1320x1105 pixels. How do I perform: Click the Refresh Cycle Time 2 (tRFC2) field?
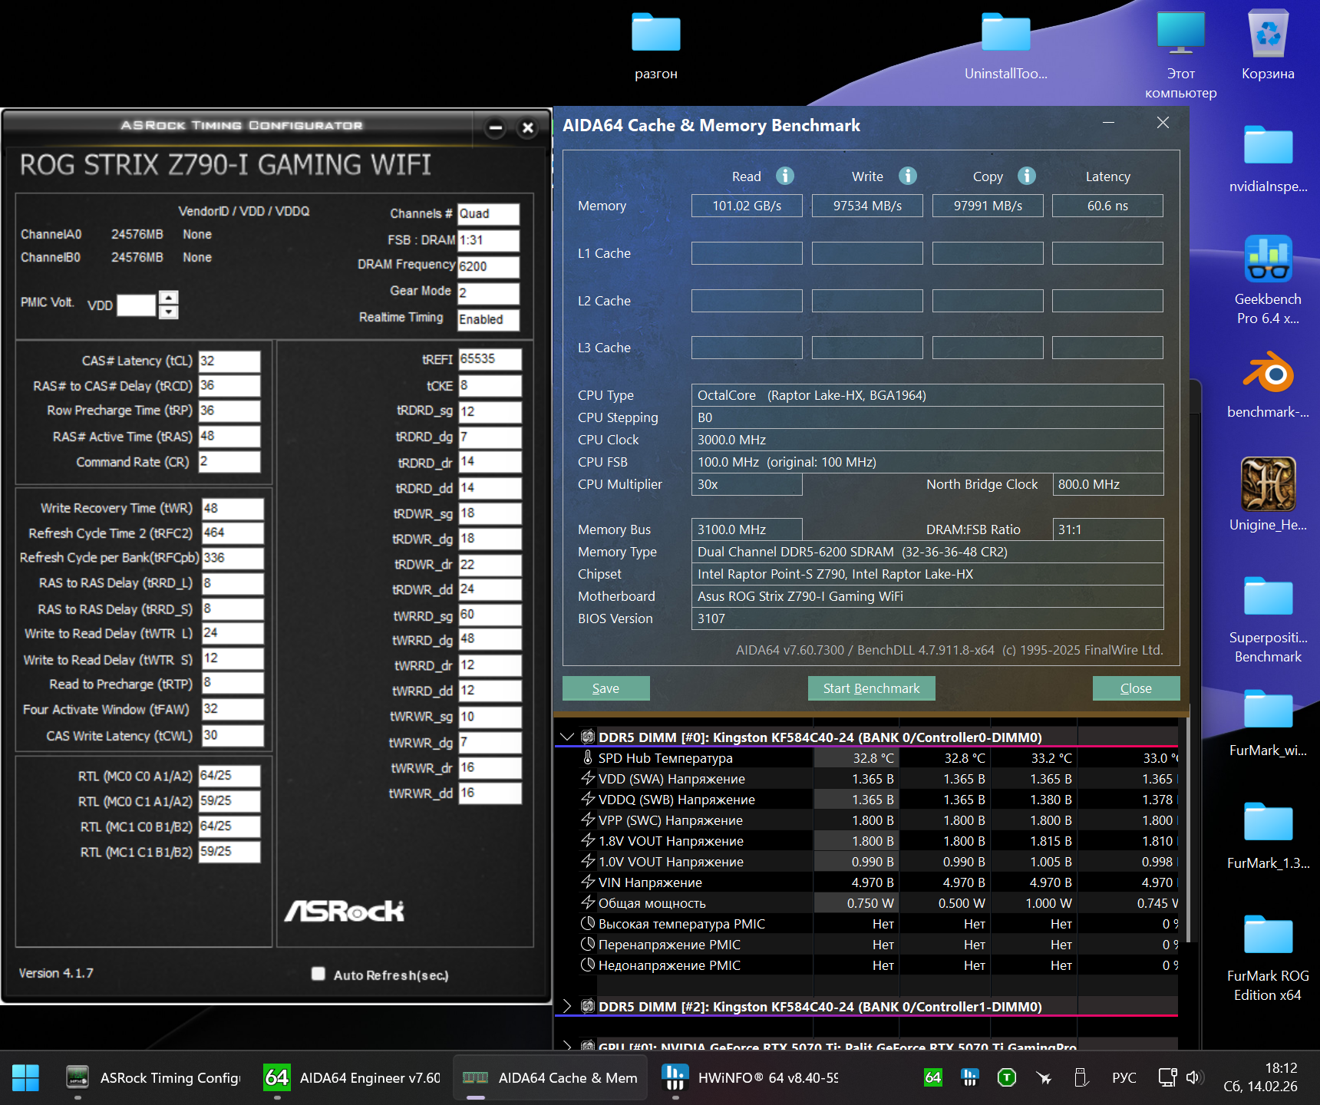[x=233, y=533]
